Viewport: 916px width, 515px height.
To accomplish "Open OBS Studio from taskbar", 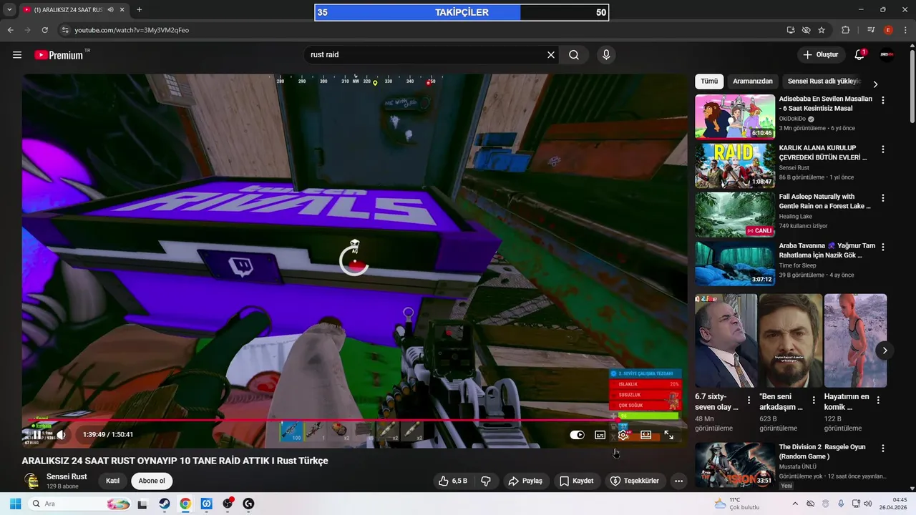I will (x=228, y=504).
